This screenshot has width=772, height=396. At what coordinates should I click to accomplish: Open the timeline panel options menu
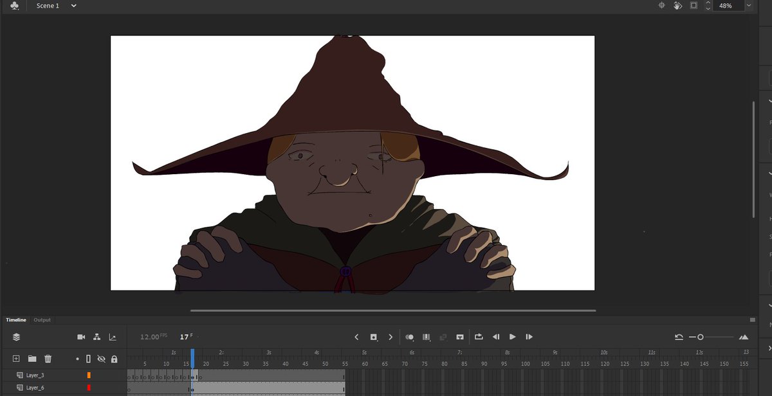click(x=752, y=319)
